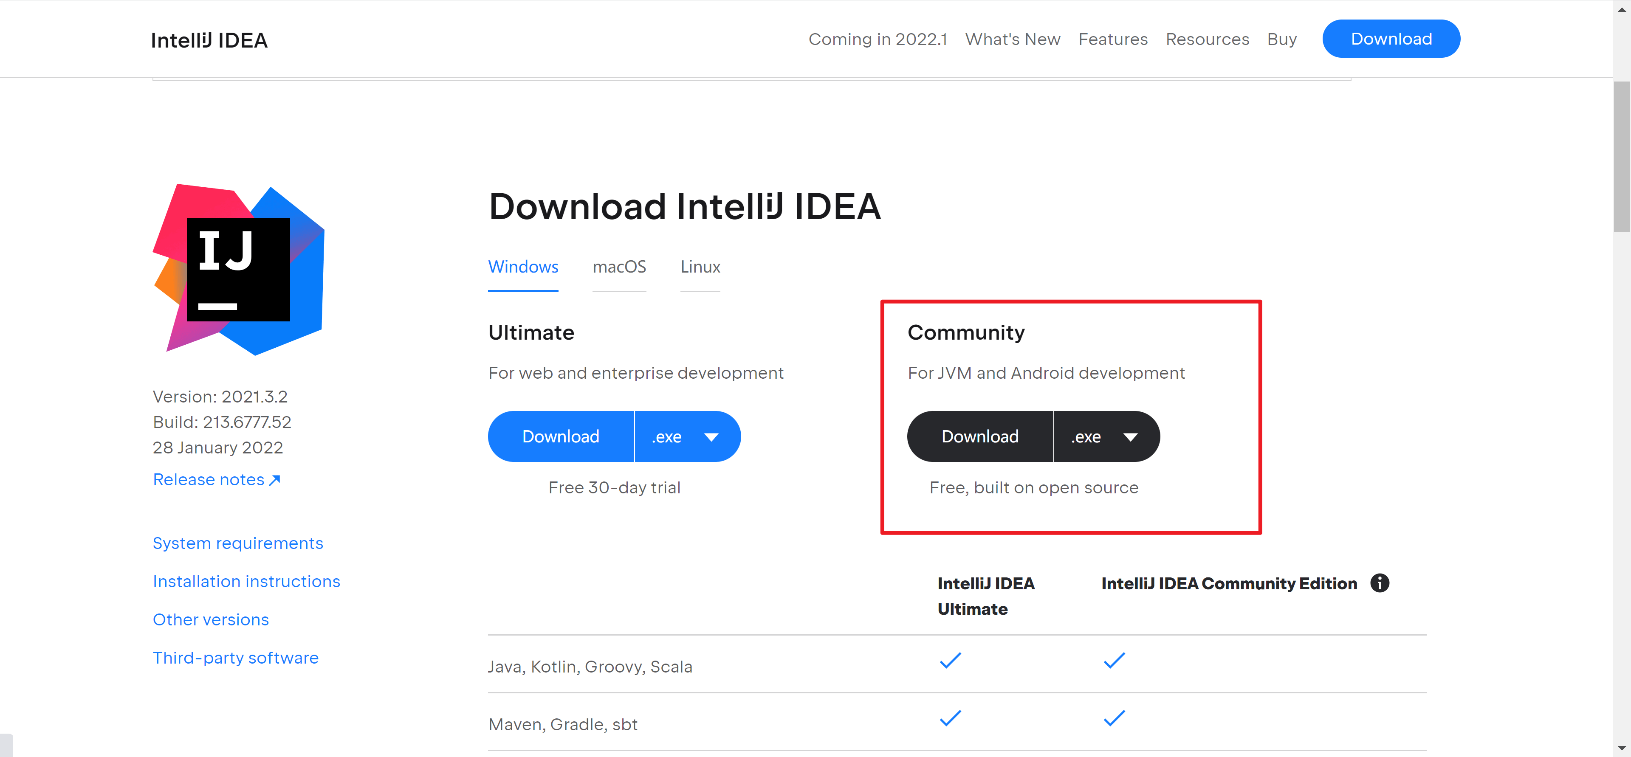Viewport: 1631px width, 757px height.
Task: Open the System requirements link
Action: [237, 543]
